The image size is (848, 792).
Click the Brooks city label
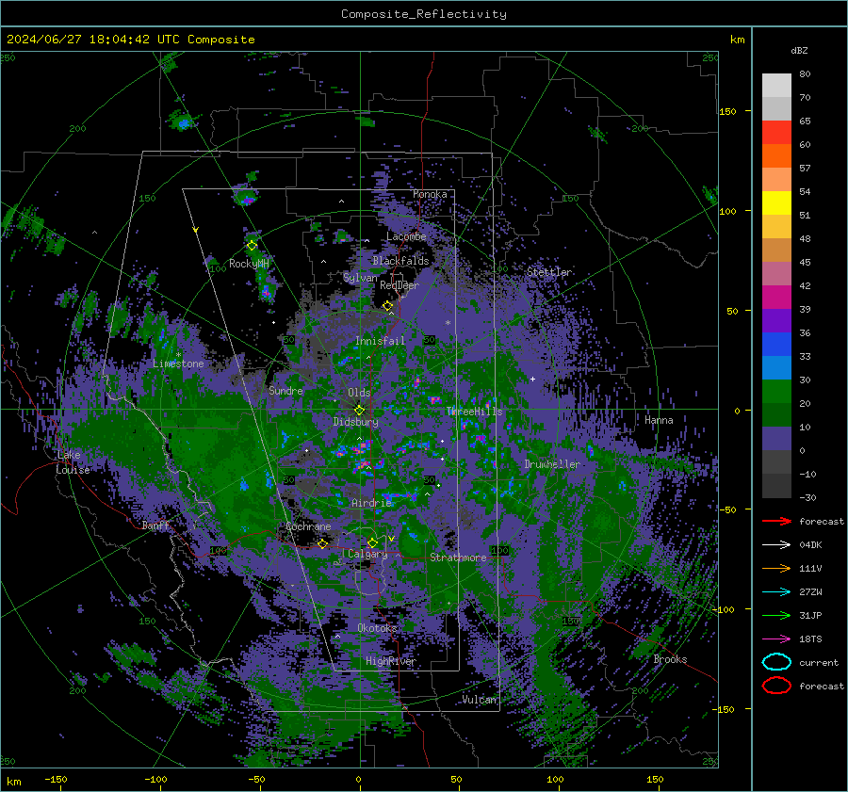(670, 659)
